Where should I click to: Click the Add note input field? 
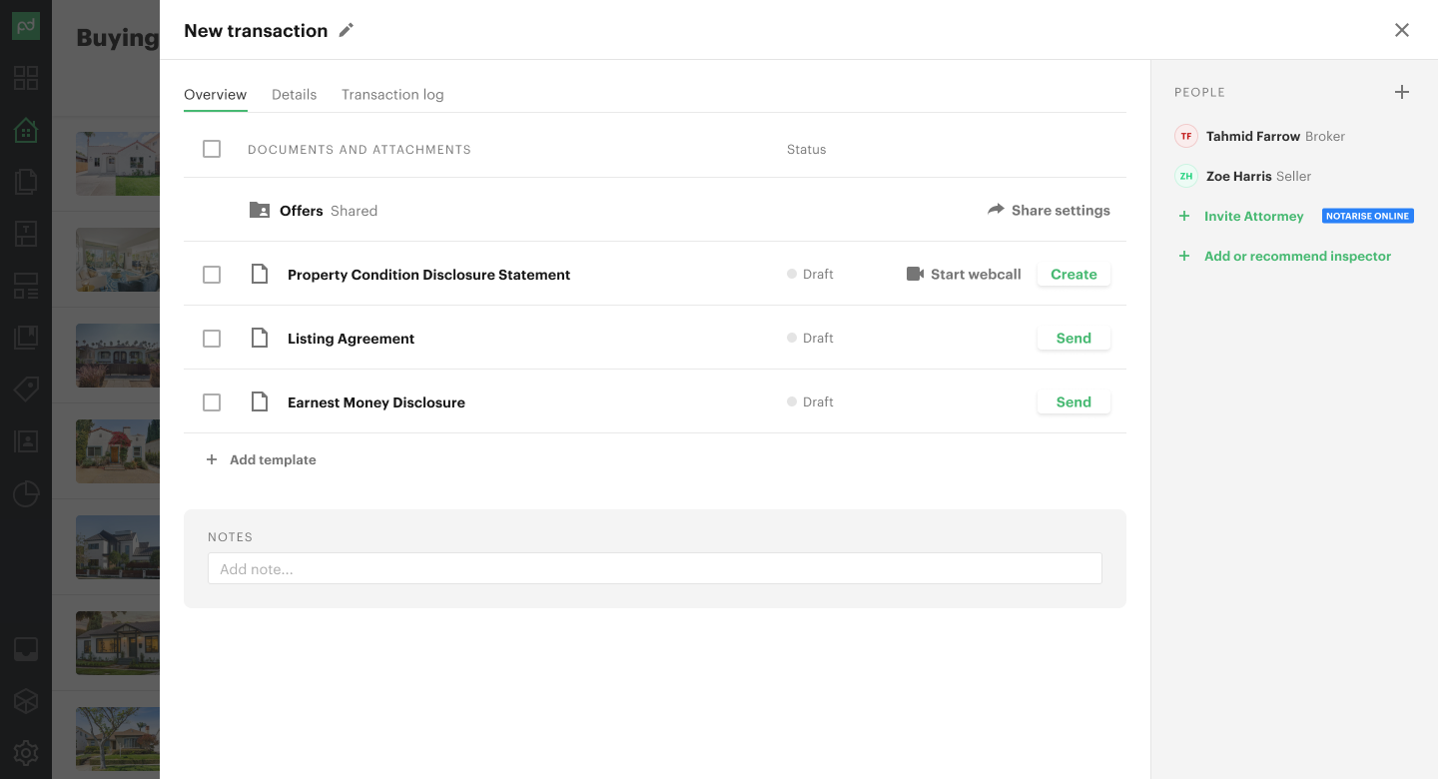point(654,569)
